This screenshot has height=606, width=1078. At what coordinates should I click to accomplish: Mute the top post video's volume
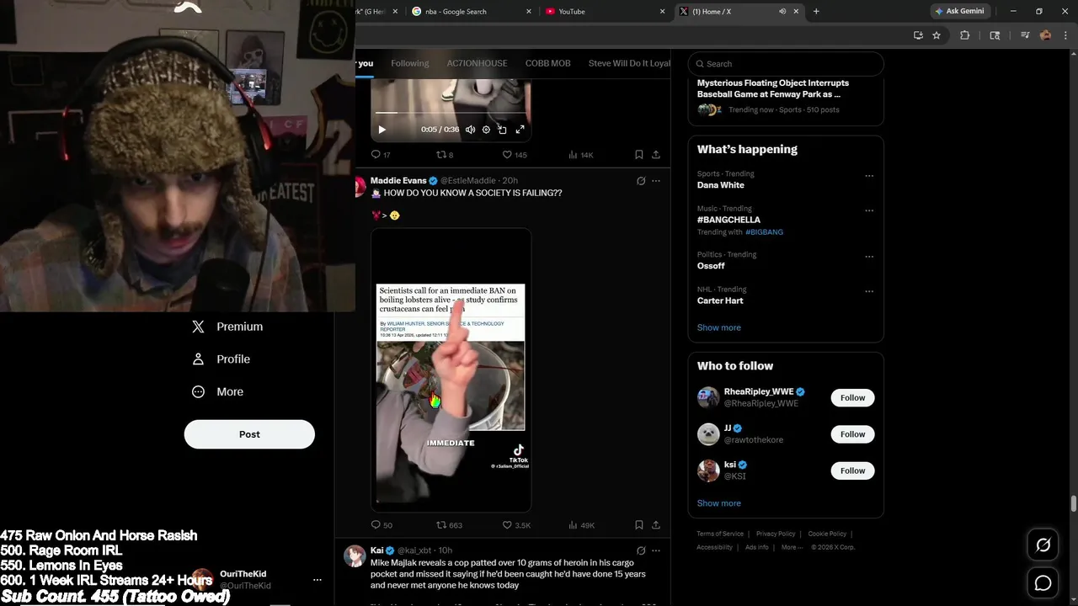point(470,130)
